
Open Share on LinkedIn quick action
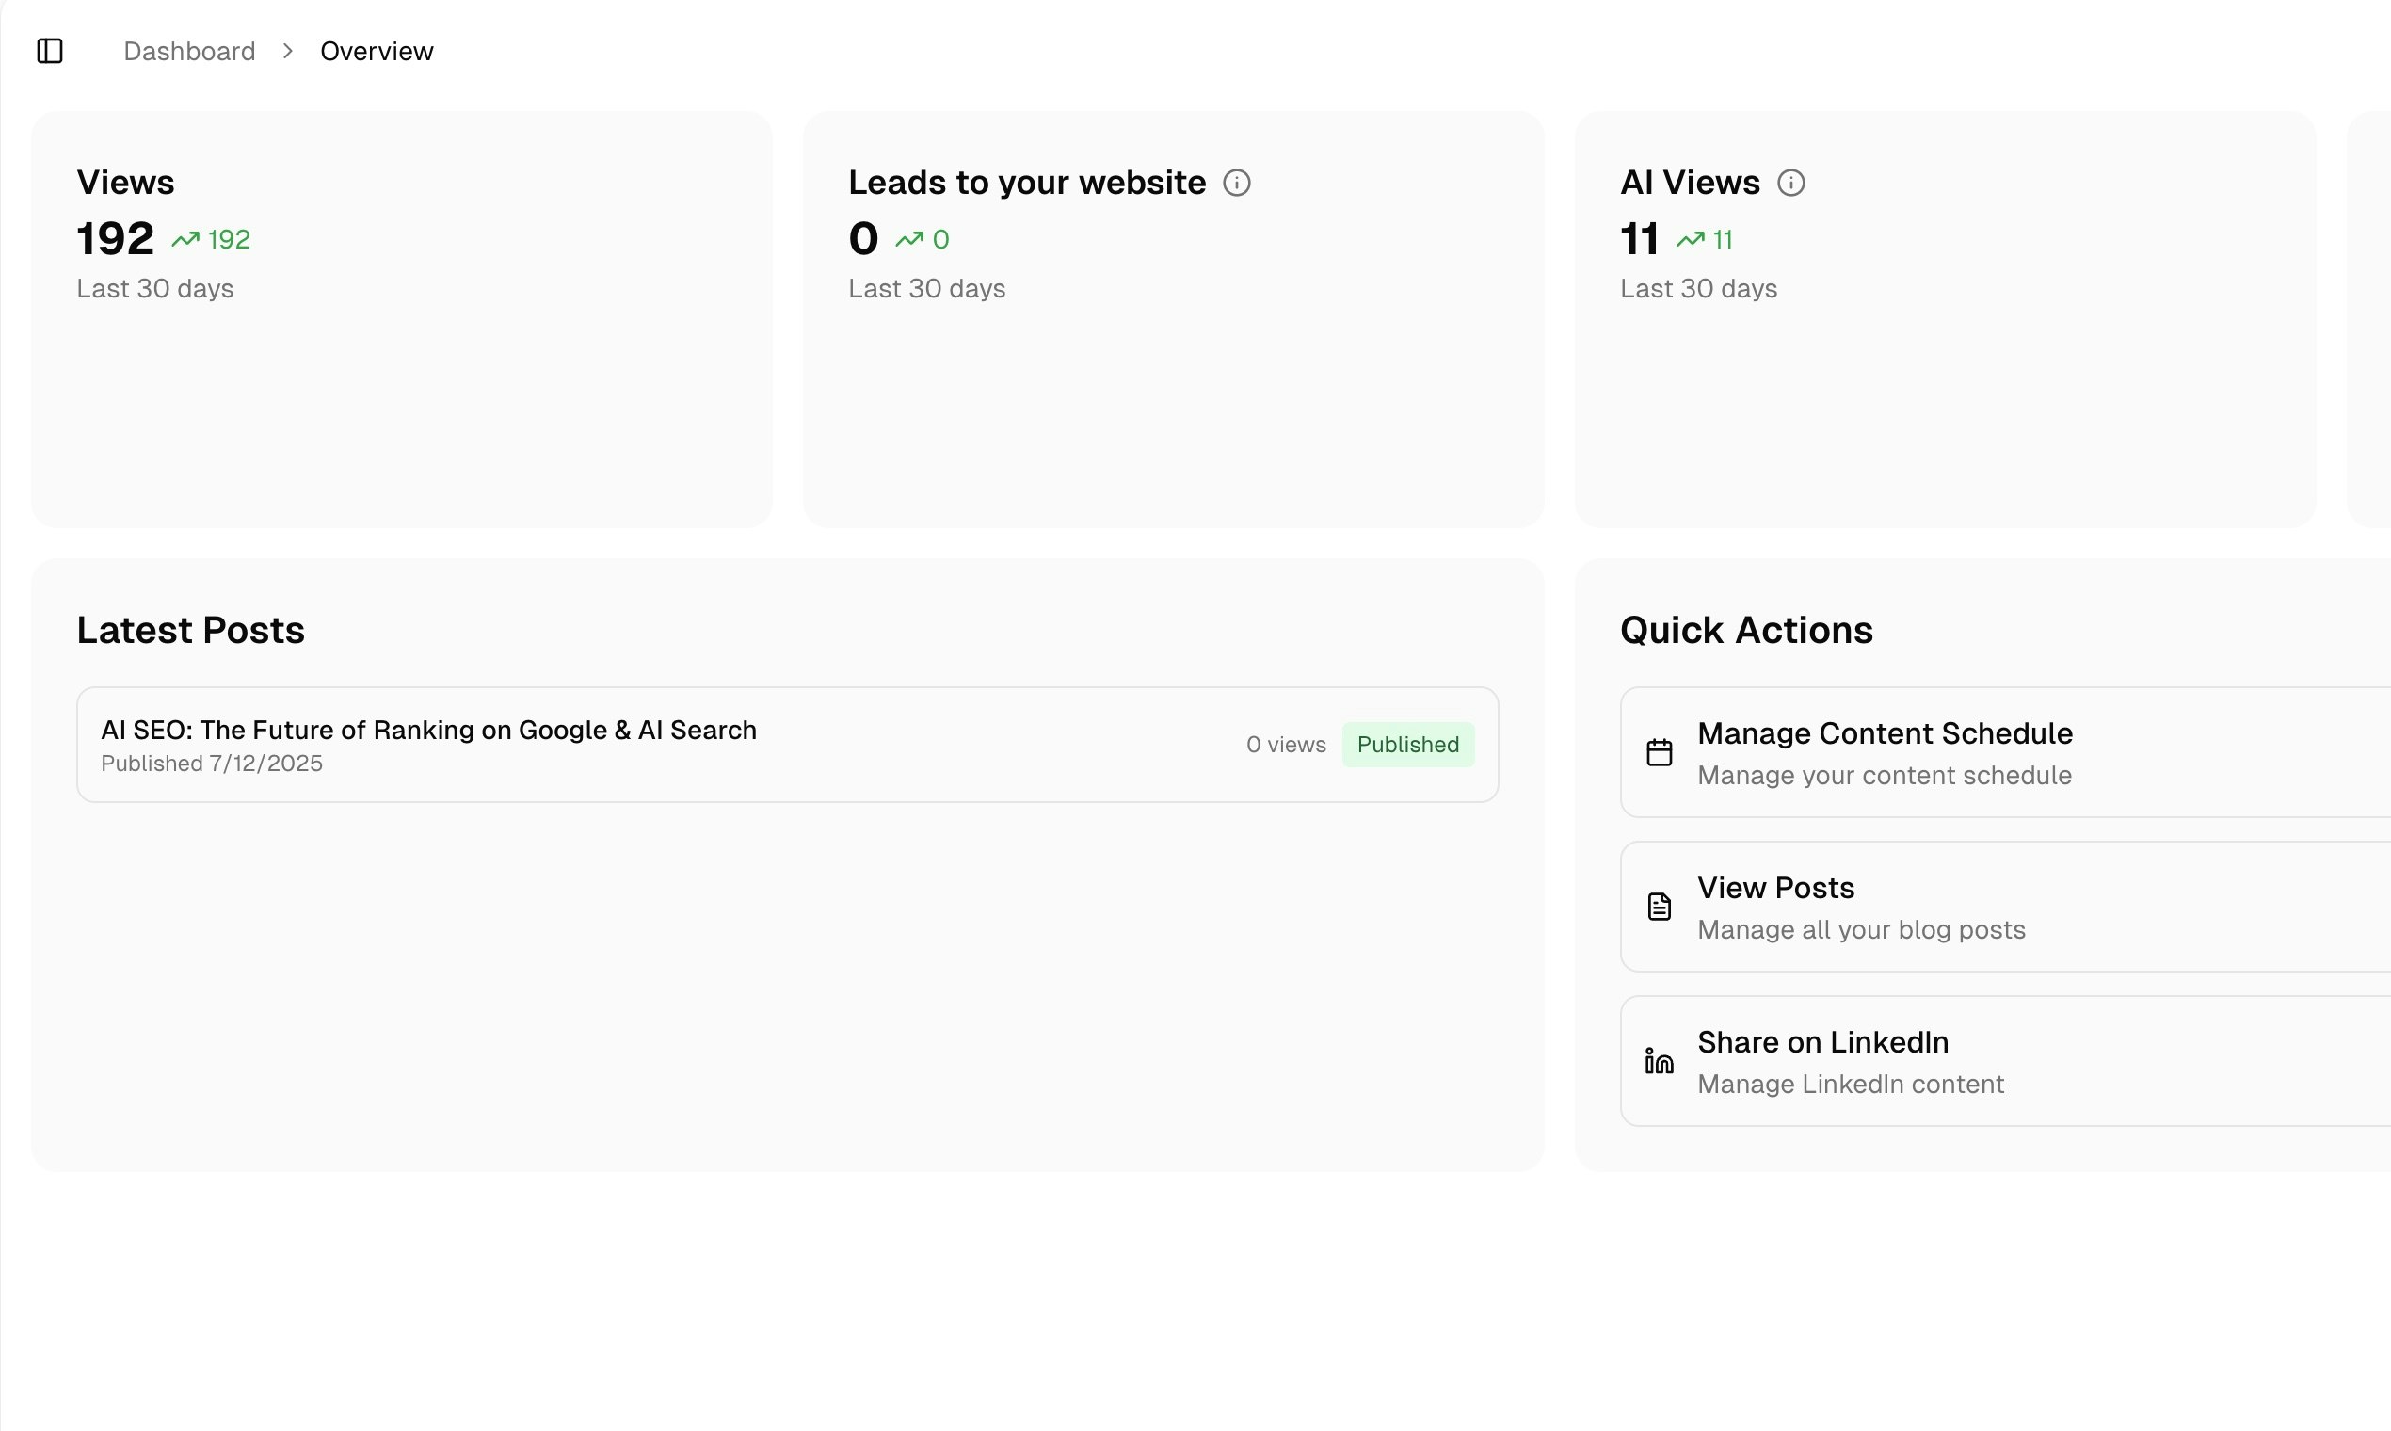click(1822, 1042)
